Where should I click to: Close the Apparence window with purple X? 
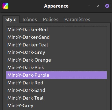pos(107,6)
